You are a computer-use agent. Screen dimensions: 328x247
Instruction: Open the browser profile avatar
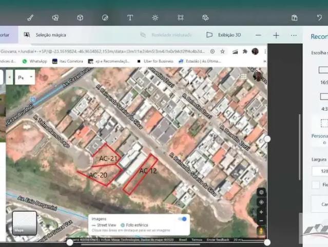tap(255, 51)
